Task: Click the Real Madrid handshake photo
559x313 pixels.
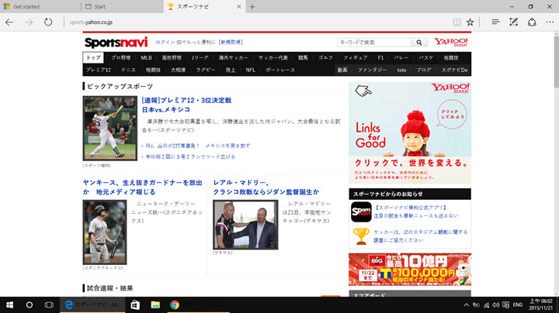Action: [245, 225]
